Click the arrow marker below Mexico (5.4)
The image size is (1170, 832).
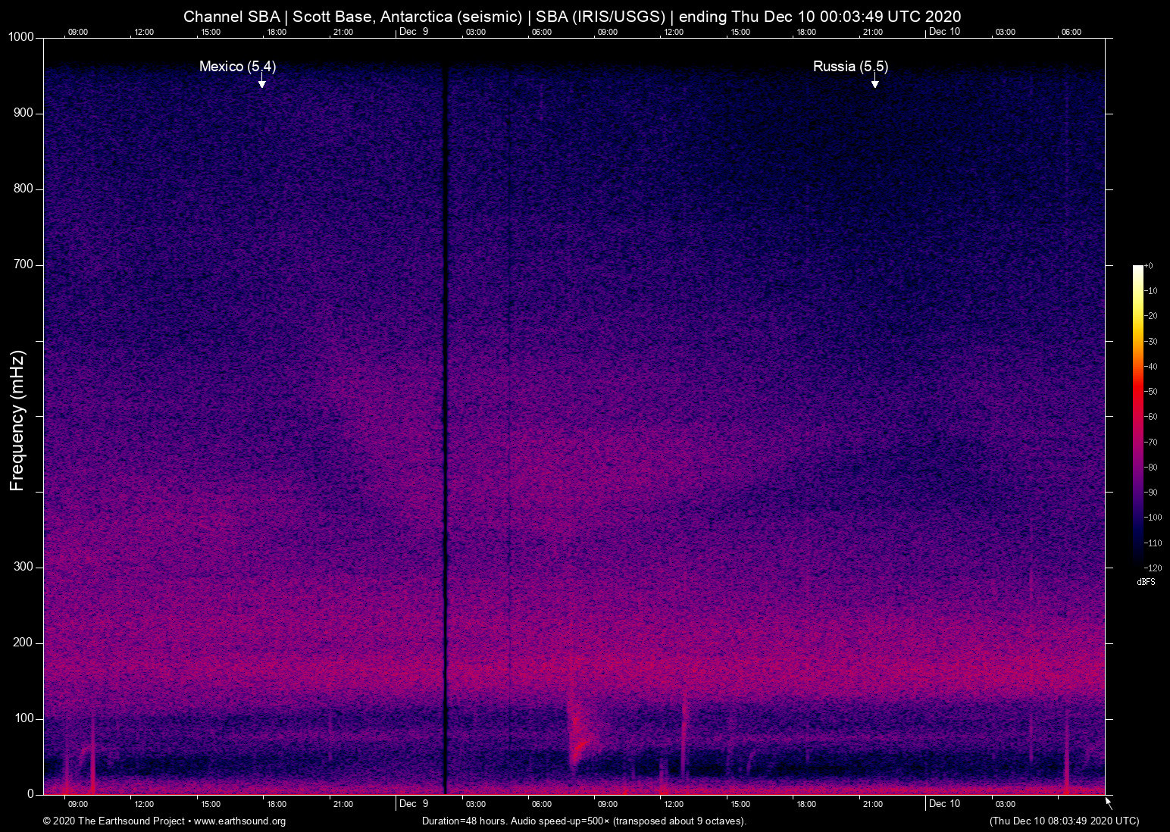[x=261, y=82]
